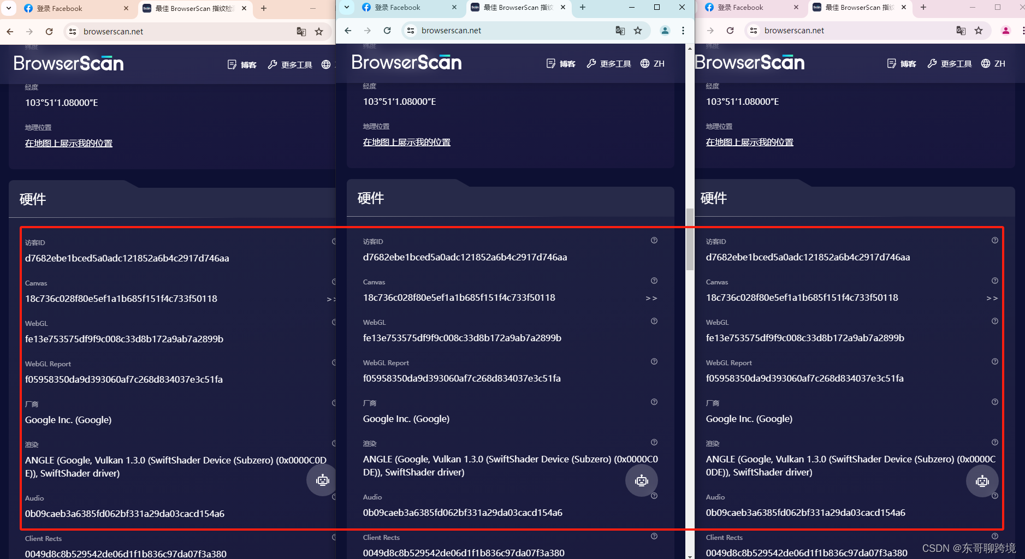The image size is (1025, 559).
Task: Open translate icon in middle window address bar
Action: (620, 31)
